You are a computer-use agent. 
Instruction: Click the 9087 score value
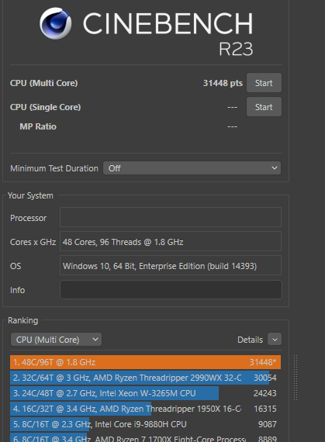(x=268, y=424)
